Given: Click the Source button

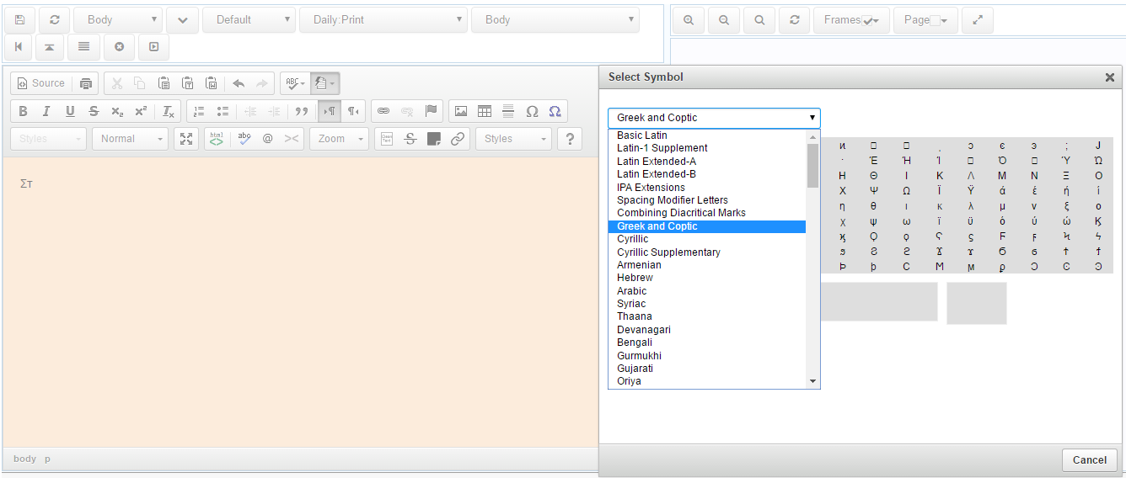Looking at the screenshot, I should coord(39,83).
